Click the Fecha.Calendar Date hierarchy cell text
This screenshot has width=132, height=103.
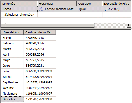pyautogui.click(x=59, y=9)
